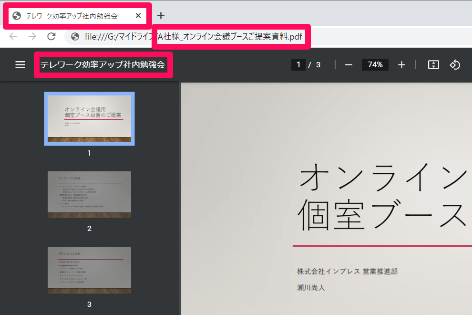The width and height of the screenshot is (472, 315).
Task: Open a new browser tab
Action: [161, 15]
